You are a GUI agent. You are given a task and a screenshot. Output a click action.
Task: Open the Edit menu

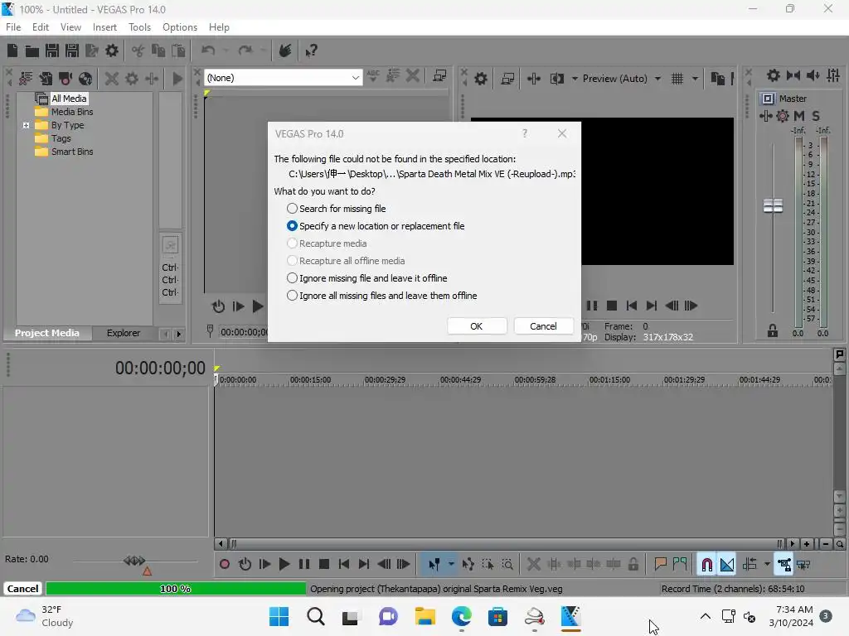[x=40, y=27]
